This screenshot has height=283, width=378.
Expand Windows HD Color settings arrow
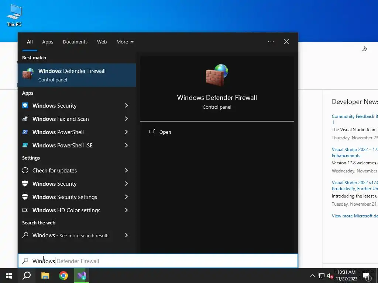(x=126, y=210)
